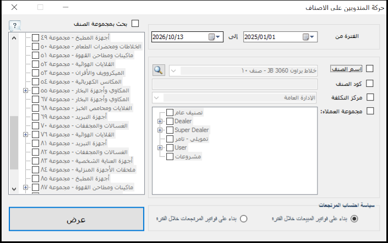Select row أجهزة العناية الشخصية - مجموعة ٨٣
Viewport: 388px width, 243px height.
pyautogui.click(x=86, y=161)
